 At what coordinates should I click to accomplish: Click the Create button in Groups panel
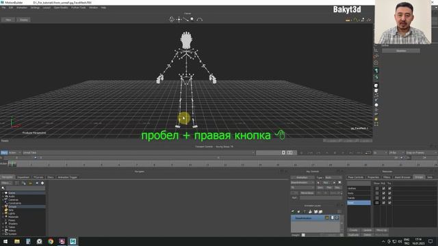(x=353, y=230)
